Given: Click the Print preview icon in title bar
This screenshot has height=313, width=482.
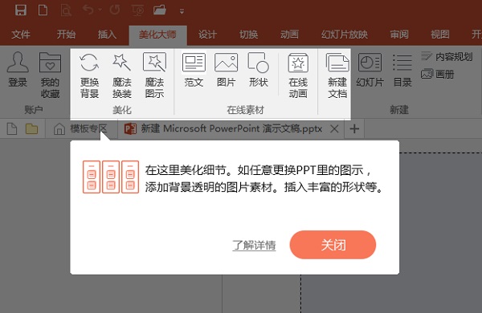Looking at the screenshot, I should (x=66, y=10).
